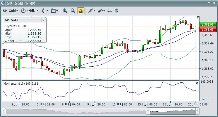Open the SP_Gold symbol dropdown
This screenshot has width=218, height=117.
pos(10,11)
